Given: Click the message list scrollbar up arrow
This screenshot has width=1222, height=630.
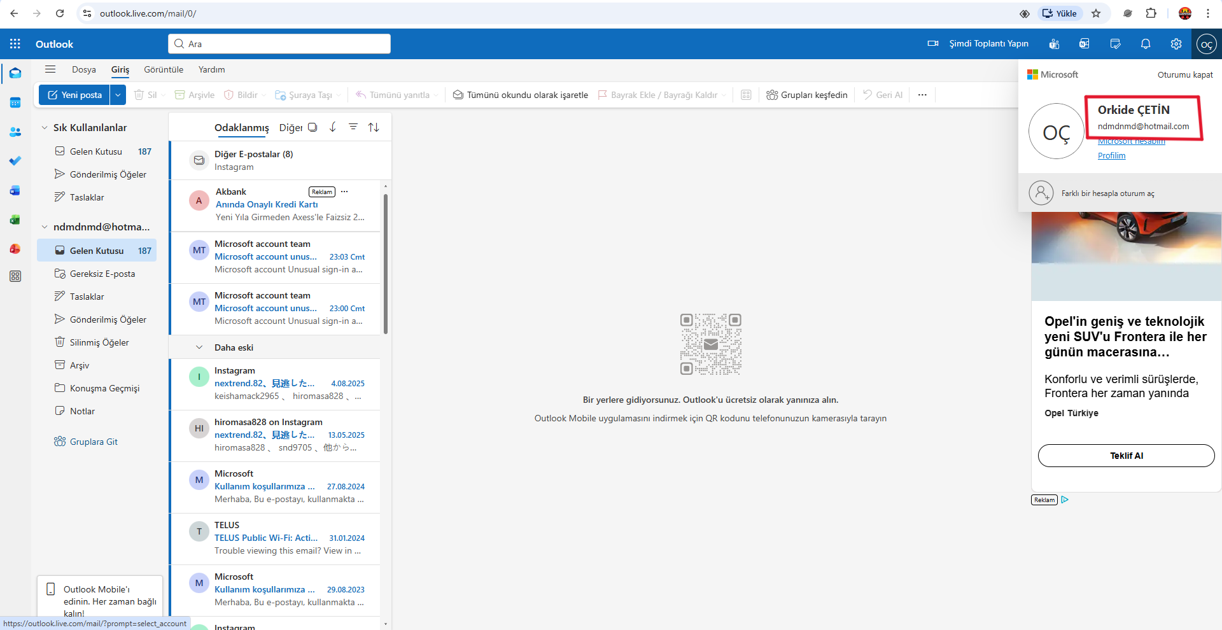Looking at the screenshot, I should (386, 186).
